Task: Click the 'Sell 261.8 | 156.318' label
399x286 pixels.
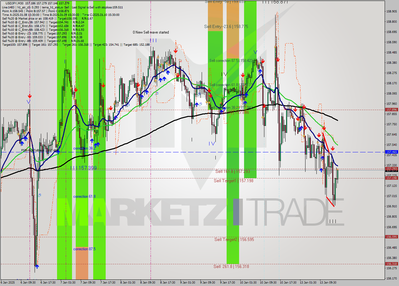Action: coord(231,266)
